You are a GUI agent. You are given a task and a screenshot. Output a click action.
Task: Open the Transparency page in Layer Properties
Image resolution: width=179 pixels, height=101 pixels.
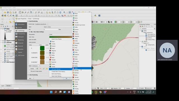(21, 34)
